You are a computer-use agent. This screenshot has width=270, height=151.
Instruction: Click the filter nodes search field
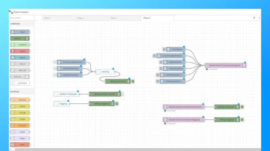click(x=21, y=18)
